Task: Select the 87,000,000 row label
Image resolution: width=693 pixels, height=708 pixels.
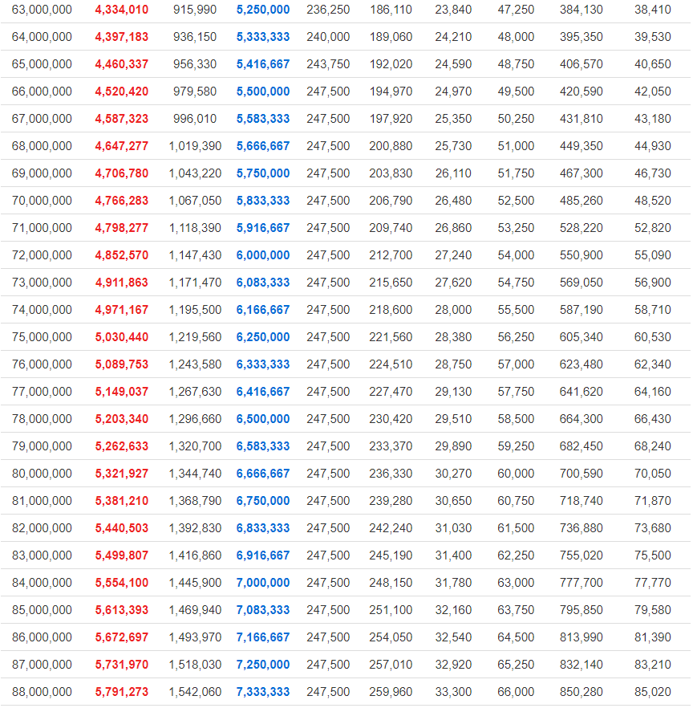Action: pos(42,665)
